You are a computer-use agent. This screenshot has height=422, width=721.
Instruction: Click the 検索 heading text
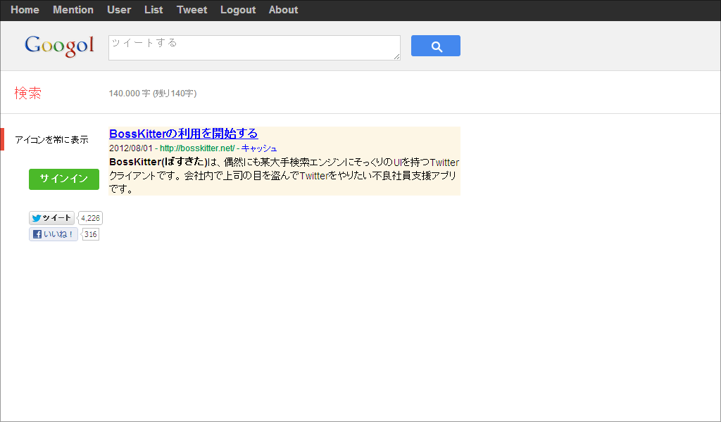tap(27, 93)
